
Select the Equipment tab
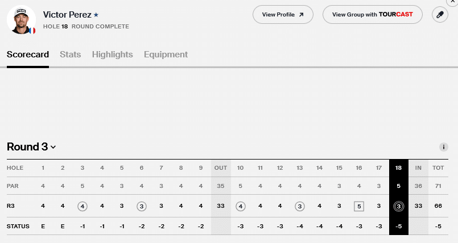click(x=166, y=55)
